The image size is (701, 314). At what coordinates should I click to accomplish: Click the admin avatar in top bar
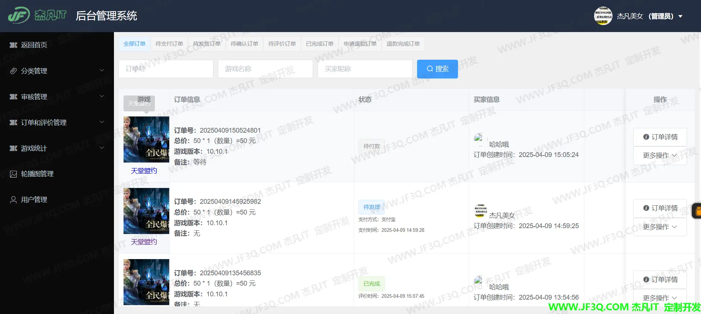point(603,16)
